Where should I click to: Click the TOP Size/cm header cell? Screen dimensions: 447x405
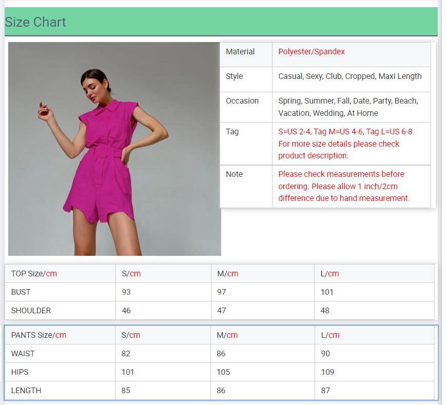(x=34, y=274)
